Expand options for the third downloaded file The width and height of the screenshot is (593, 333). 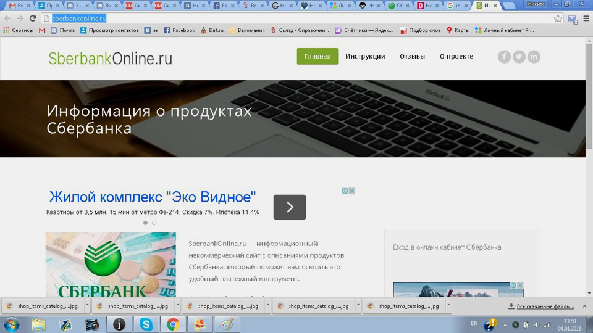click(x=268, y=306)
